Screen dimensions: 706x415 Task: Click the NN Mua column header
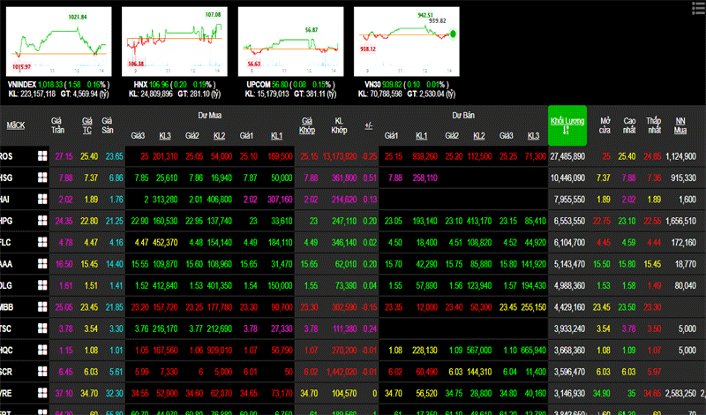click(680, 125)
